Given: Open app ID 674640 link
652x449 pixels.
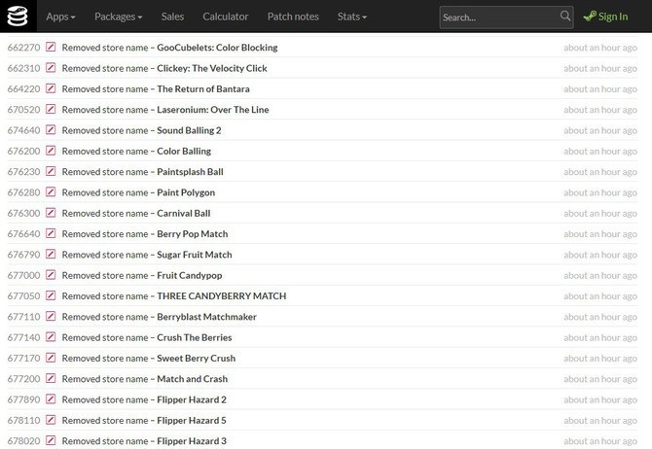Looking at the screenshot, I should [x=23, y=130].
